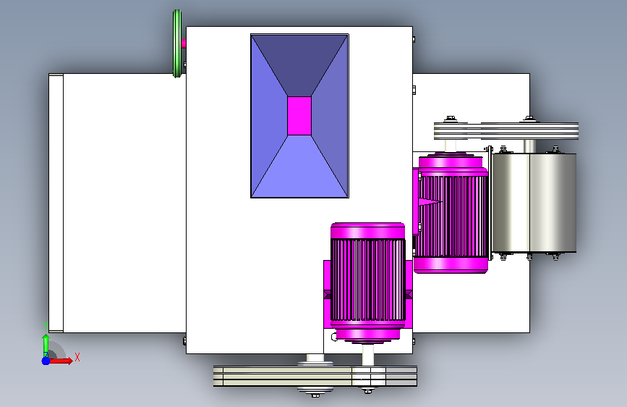This screenshot has height=407, width=627.
Task: Select the green pulley wheel on the housing
Action: pos(177,43)
